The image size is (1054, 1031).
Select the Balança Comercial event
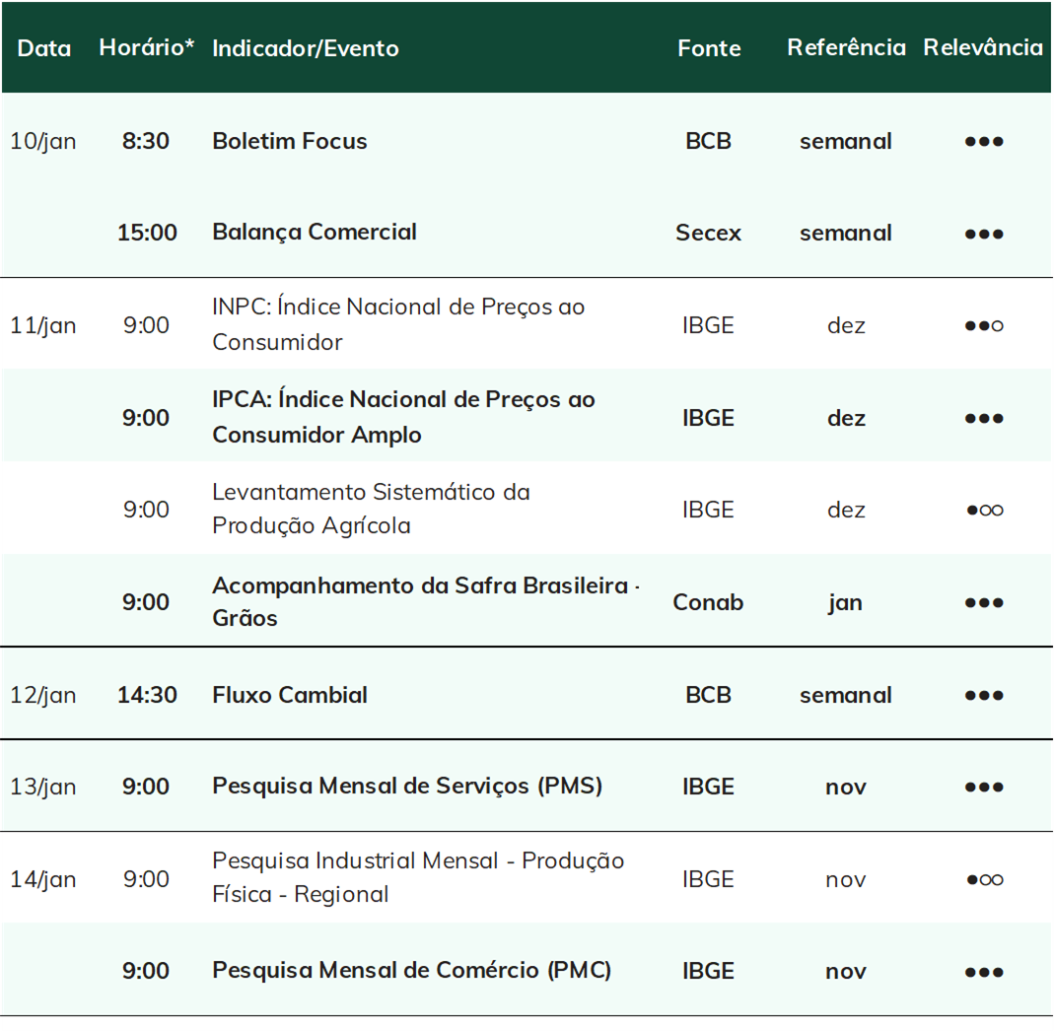point(315,233)
